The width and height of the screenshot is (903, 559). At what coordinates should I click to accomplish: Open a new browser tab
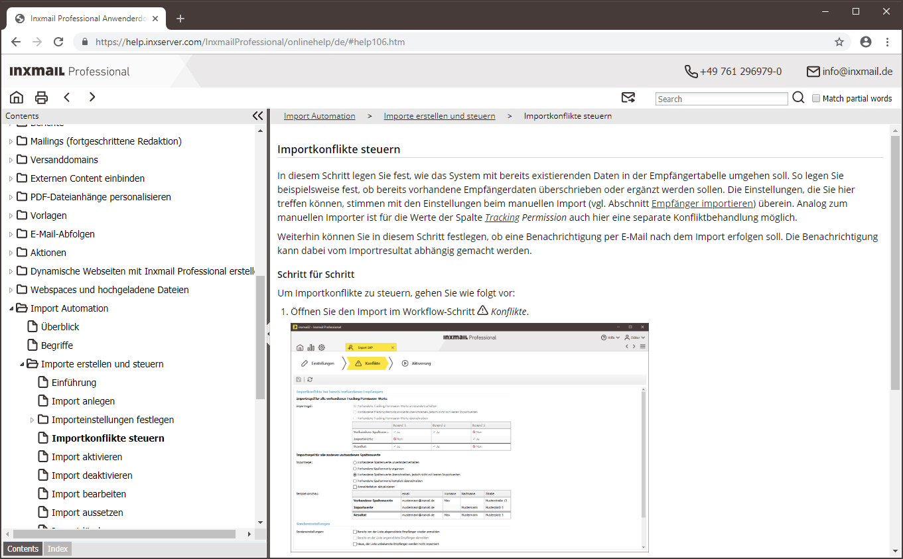180,19
